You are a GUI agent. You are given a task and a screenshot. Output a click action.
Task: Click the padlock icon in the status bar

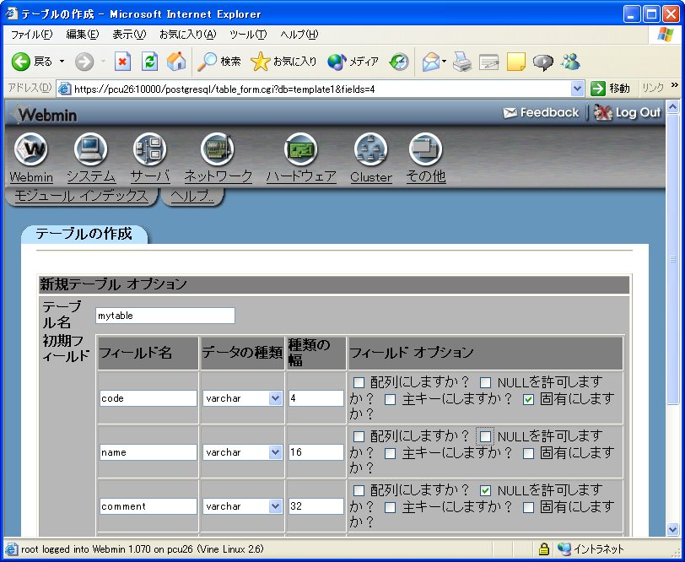[543, 548]
